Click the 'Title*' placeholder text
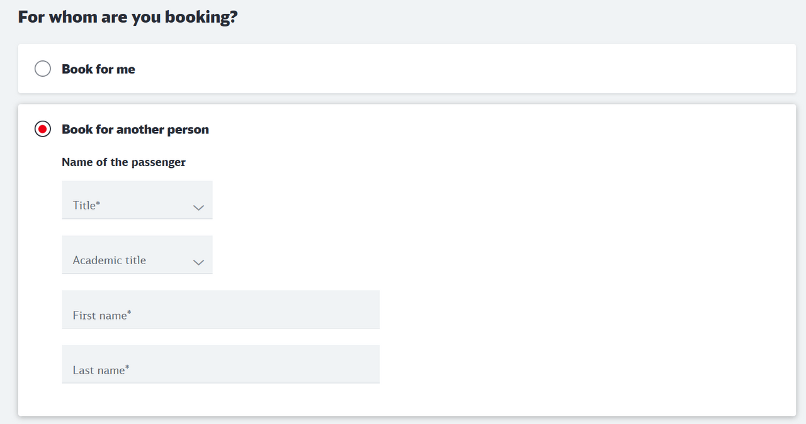Viewport: 806px width, 424px height. tap(86, 205)
